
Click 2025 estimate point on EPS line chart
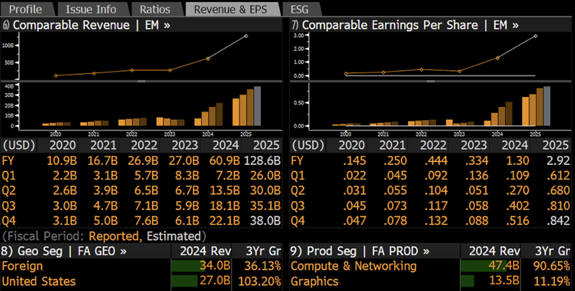536,36
